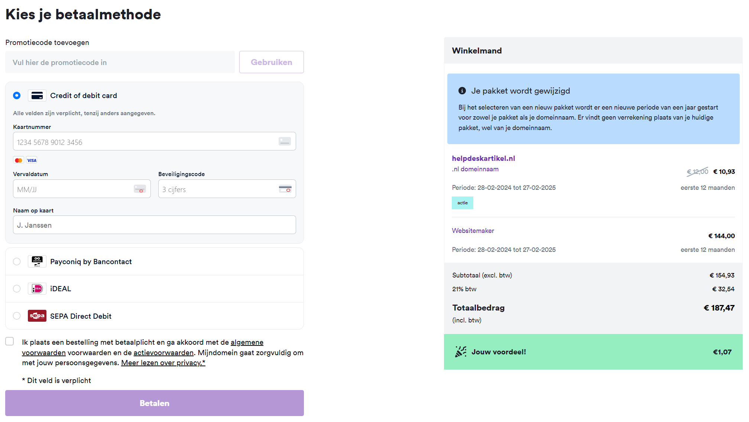Select Payconiq by Bancontact payment option

17,262
